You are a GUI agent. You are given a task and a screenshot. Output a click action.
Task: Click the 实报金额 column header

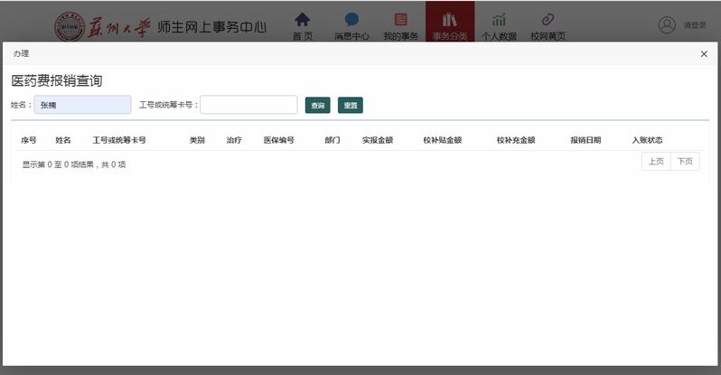(378, 140)
